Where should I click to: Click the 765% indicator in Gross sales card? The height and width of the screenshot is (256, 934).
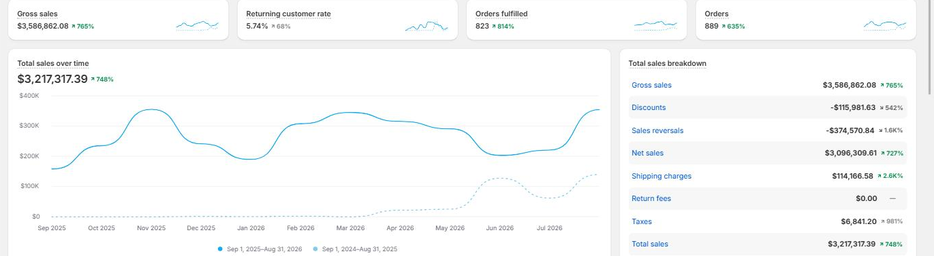pyautogui.click(x=82, y=26)
